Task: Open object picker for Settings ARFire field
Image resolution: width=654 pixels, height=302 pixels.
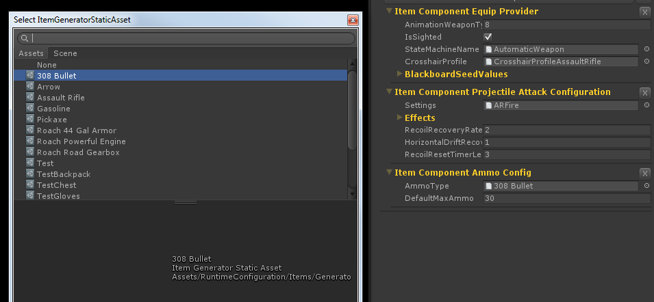Action: pos(646,105)
